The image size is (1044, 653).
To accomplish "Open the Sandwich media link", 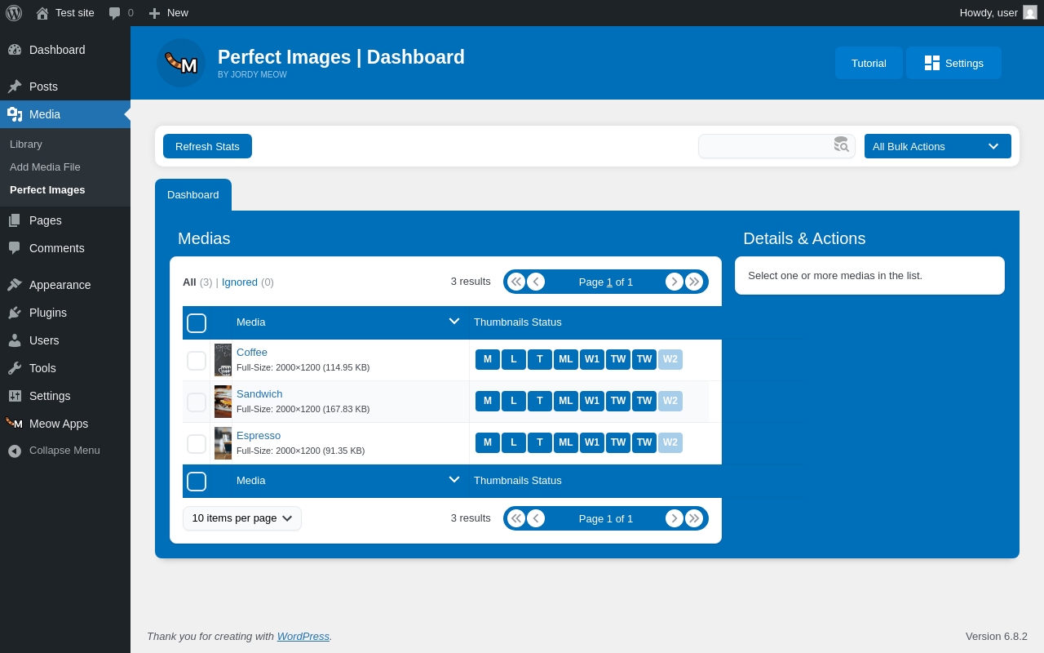I will [x=259, y=394].
